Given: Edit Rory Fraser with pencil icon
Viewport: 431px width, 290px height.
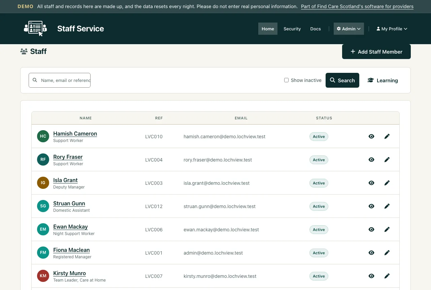Looking at the screenshot, I should coord(387,159).
